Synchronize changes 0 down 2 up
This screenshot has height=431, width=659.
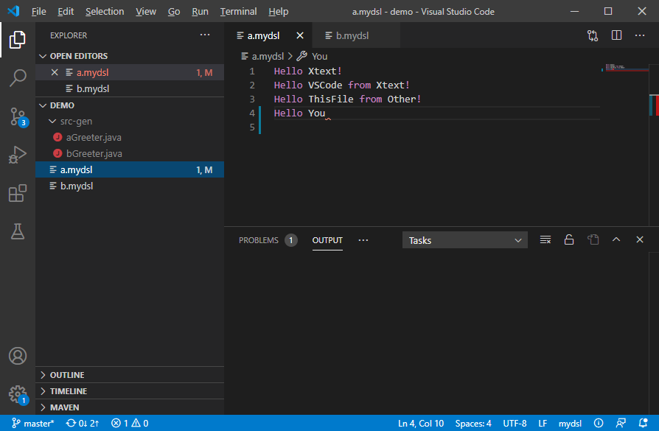(x=83, y=424)
